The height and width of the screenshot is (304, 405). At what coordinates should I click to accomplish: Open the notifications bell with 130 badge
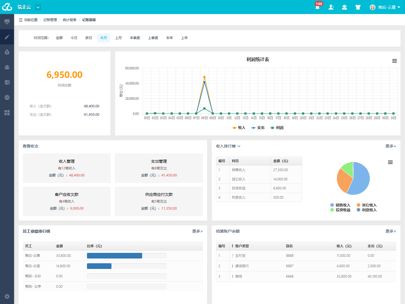(317, 7)
